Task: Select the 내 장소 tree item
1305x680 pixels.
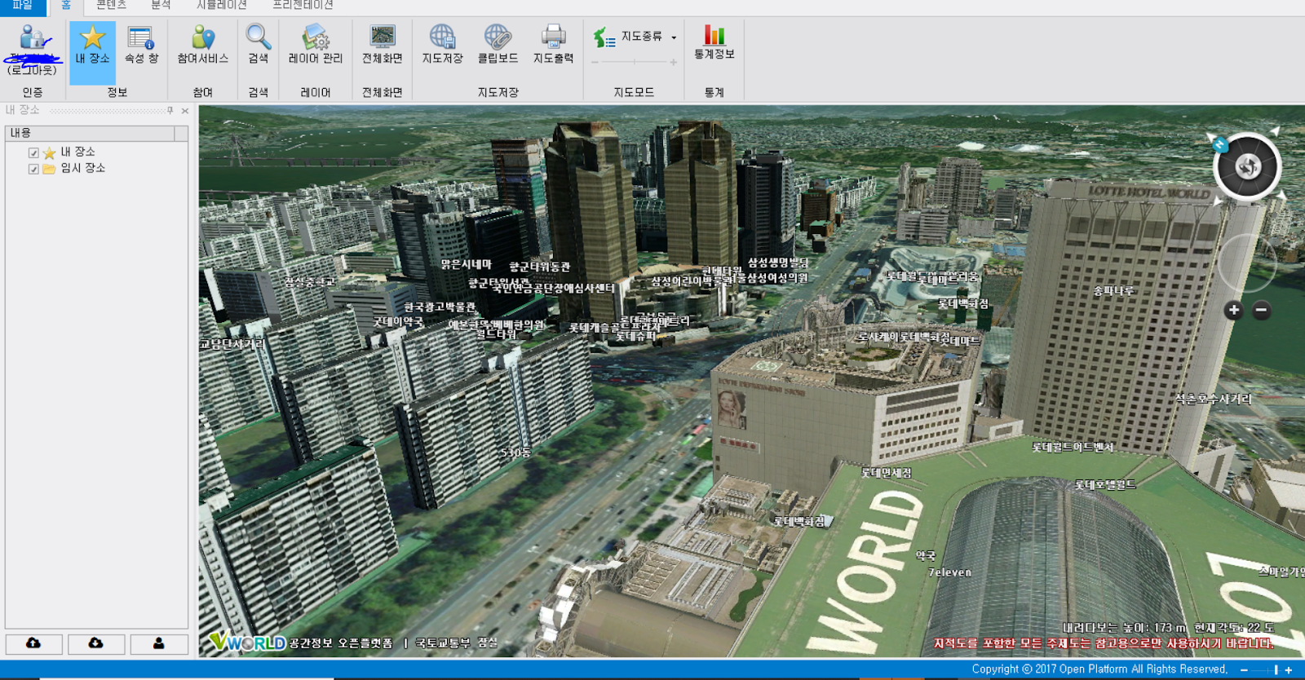Action: click(78, 152)
